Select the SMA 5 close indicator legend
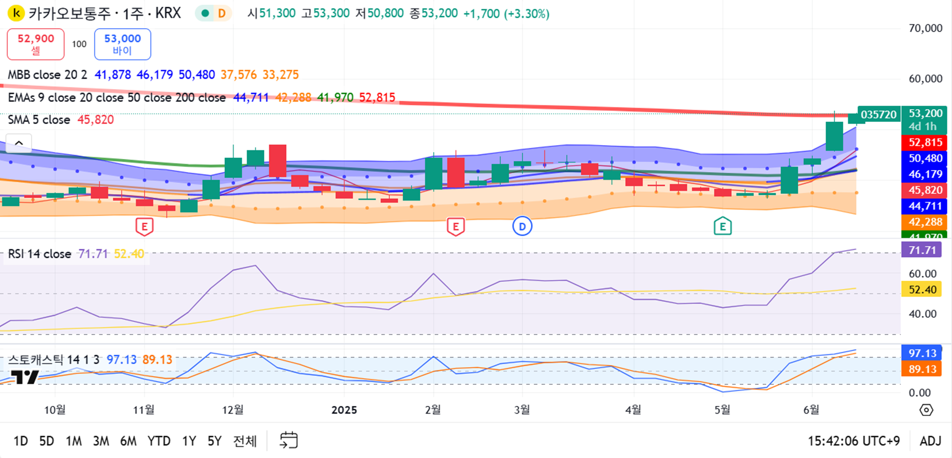This screenshot has height=458, width=952. point(39,120)
